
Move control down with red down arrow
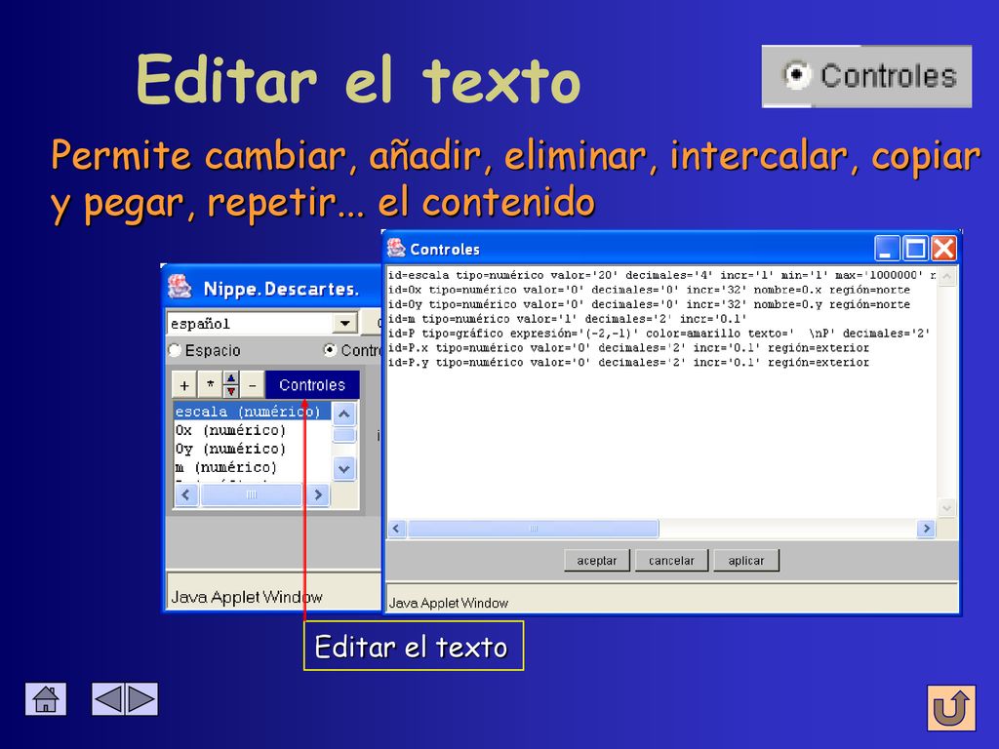230,392
